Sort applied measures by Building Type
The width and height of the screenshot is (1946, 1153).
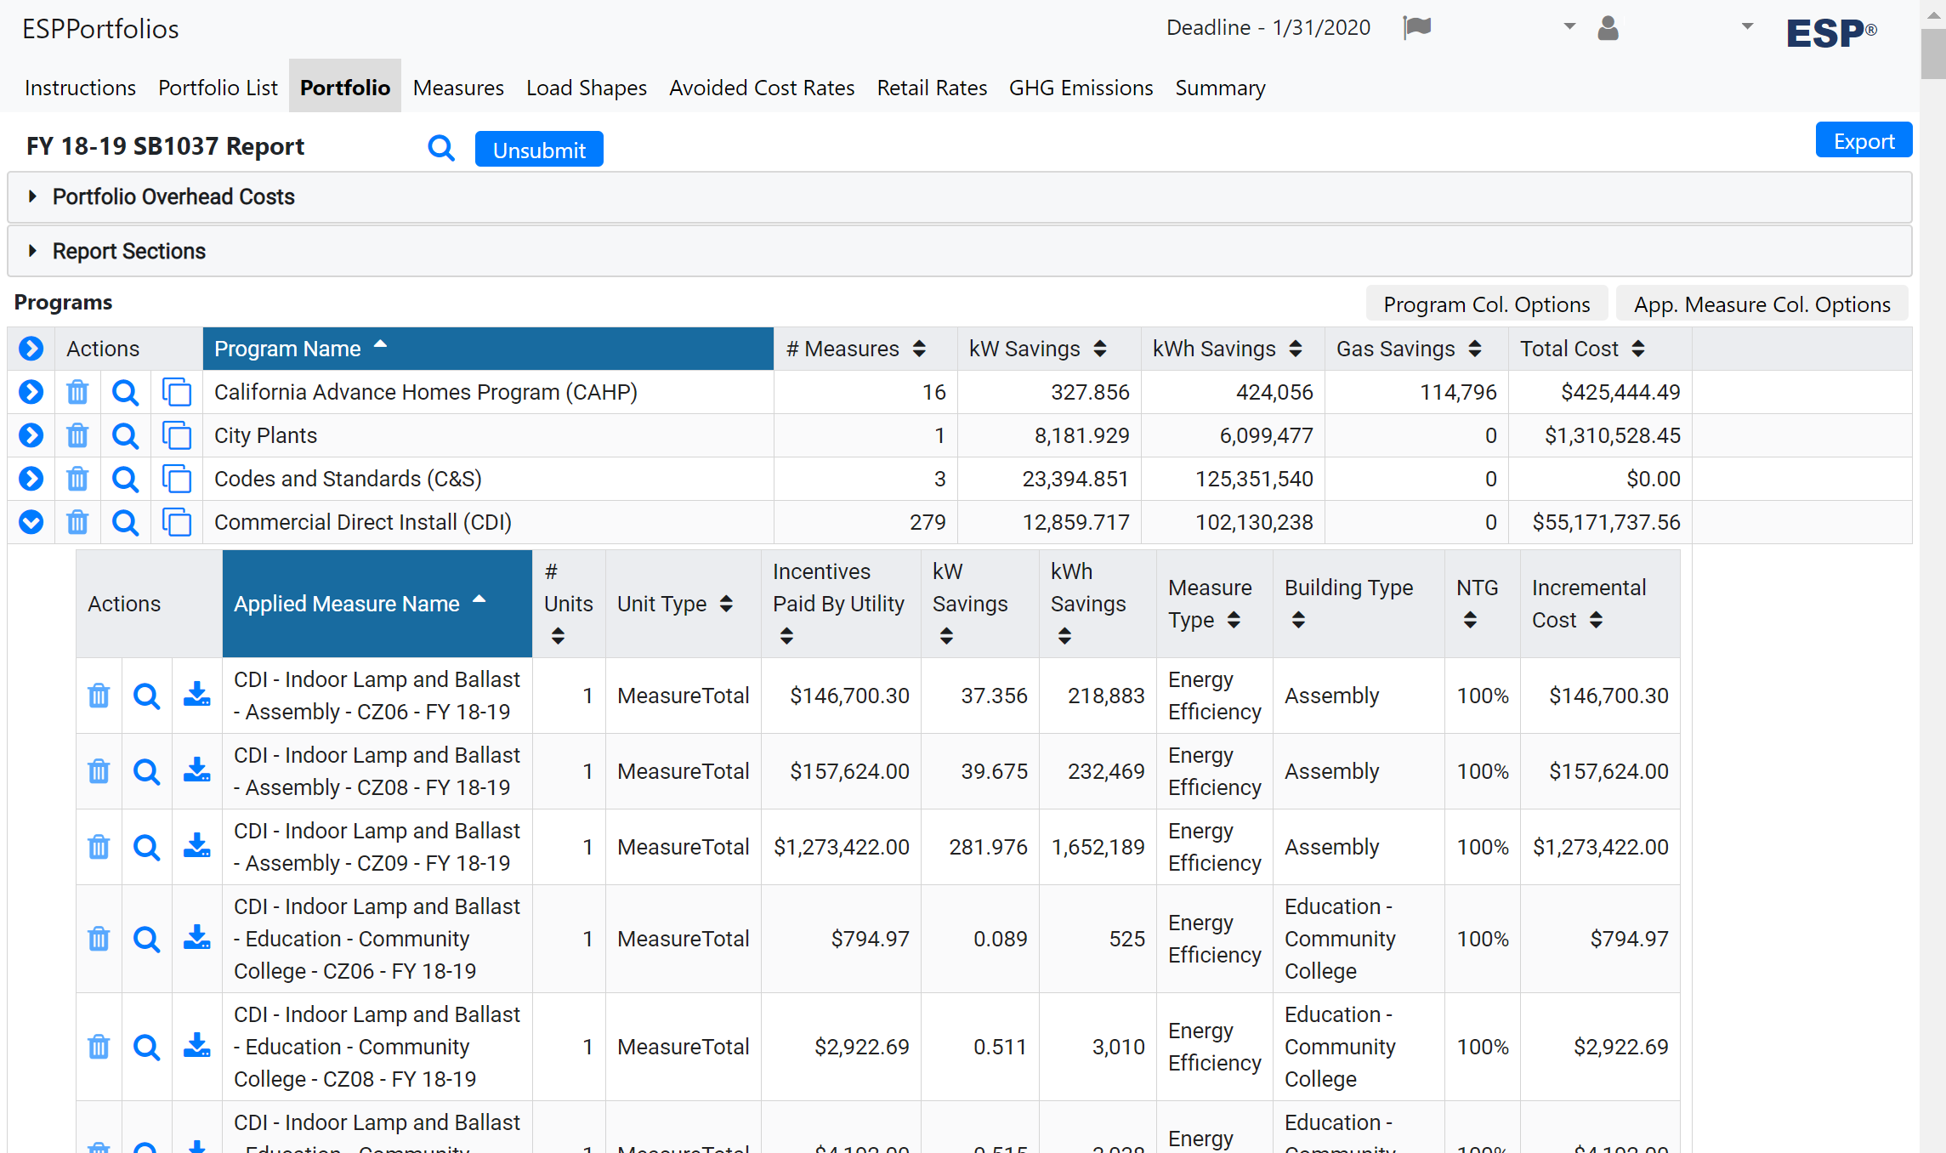click(1359, 604)
